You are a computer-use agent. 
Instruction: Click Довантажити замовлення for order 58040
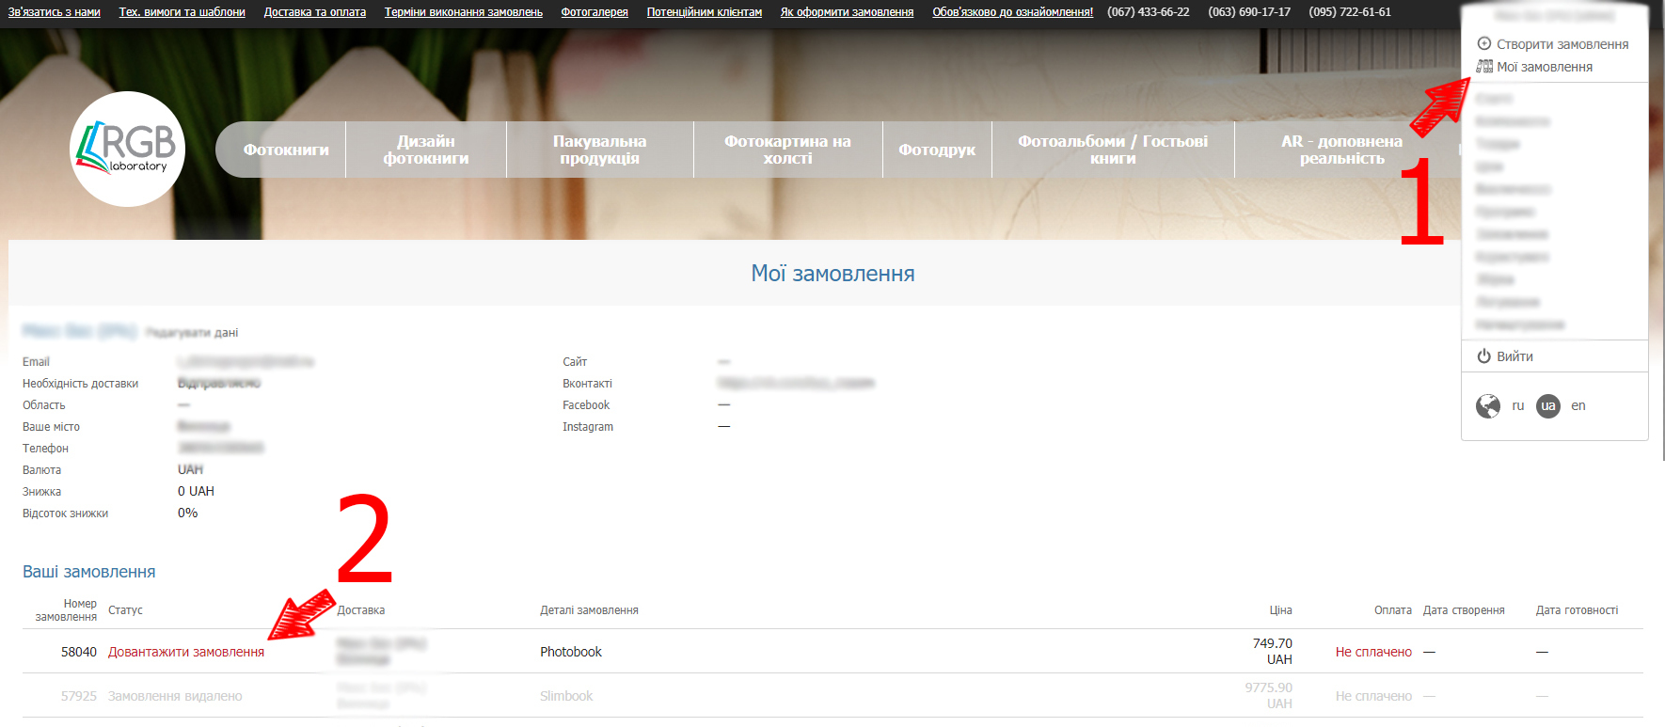[186, 652]
